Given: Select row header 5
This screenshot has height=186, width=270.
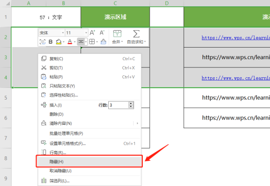Looking at the screenshot, I should (x=6, y=98).
